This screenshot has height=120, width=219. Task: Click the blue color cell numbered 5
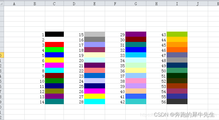(x=54, y=55)
